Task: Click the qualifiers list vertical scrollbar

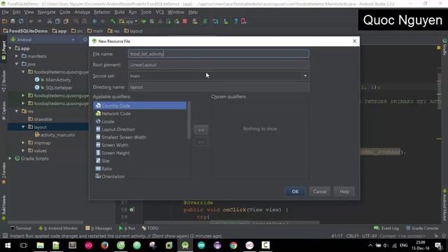Action: 188,120
